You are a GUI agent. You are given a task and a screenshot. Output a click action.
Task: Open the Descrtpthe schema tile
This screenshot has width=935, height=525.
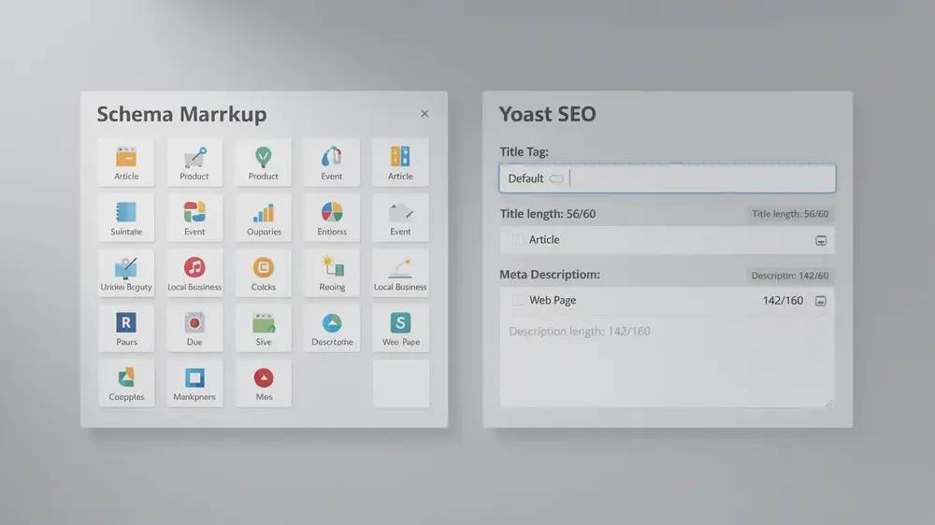pos(332,328)
